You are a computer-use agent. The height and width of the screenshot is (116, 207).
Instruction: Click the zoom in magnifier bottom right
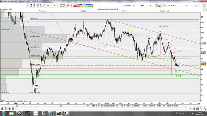click(205, 109)
